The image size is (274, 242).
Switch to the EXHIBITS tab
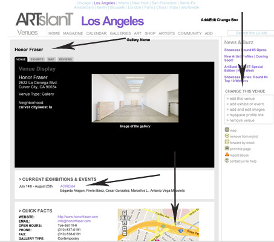(x=37, y=59)
